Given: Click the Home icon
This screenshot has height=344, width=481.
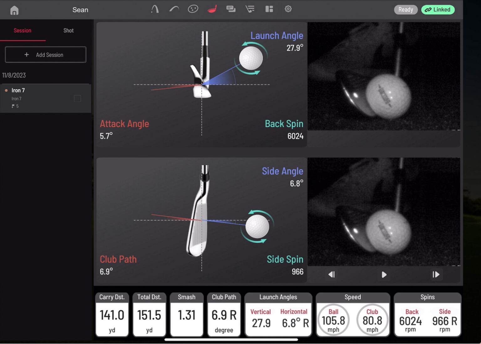Looking at the screenshot, I should [14, 10].
